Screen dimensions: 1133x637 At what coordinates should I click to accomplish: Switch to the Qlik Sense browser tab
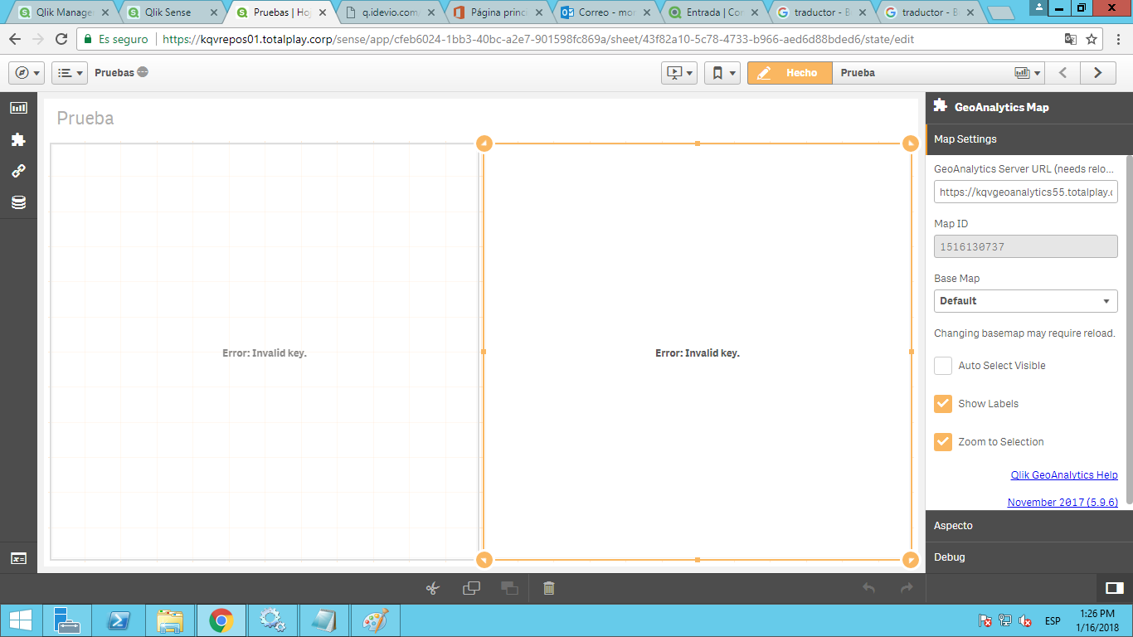click(x=173, y=12)
